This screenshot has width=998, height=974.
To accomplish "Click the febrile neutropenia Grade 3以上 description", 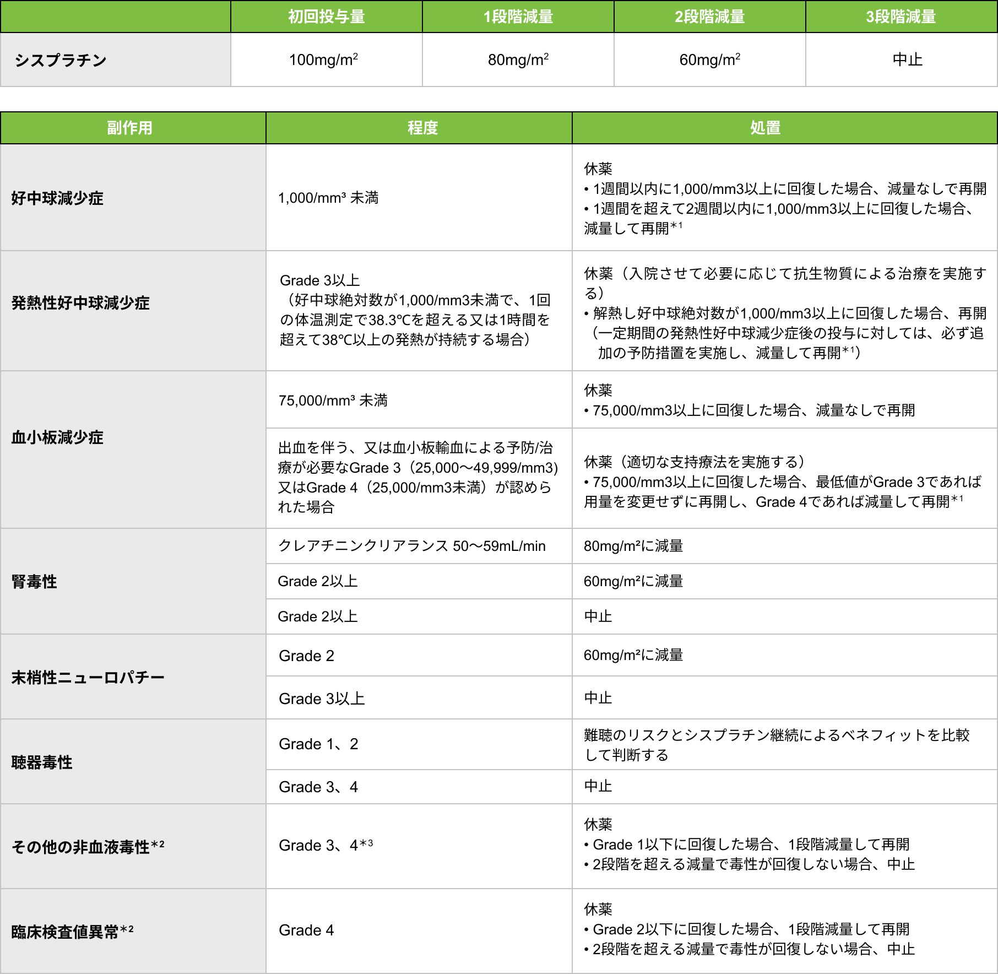I will 419,311.
